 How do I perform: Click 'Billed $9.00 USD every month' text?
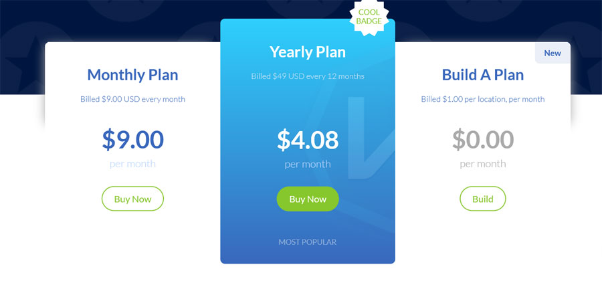pyautogui.click(x=132, y=99)
